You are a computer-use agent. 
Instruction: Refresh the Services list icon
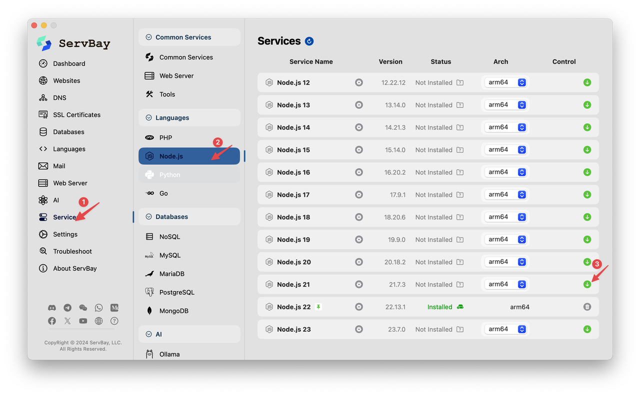click(x=309, y=41)
